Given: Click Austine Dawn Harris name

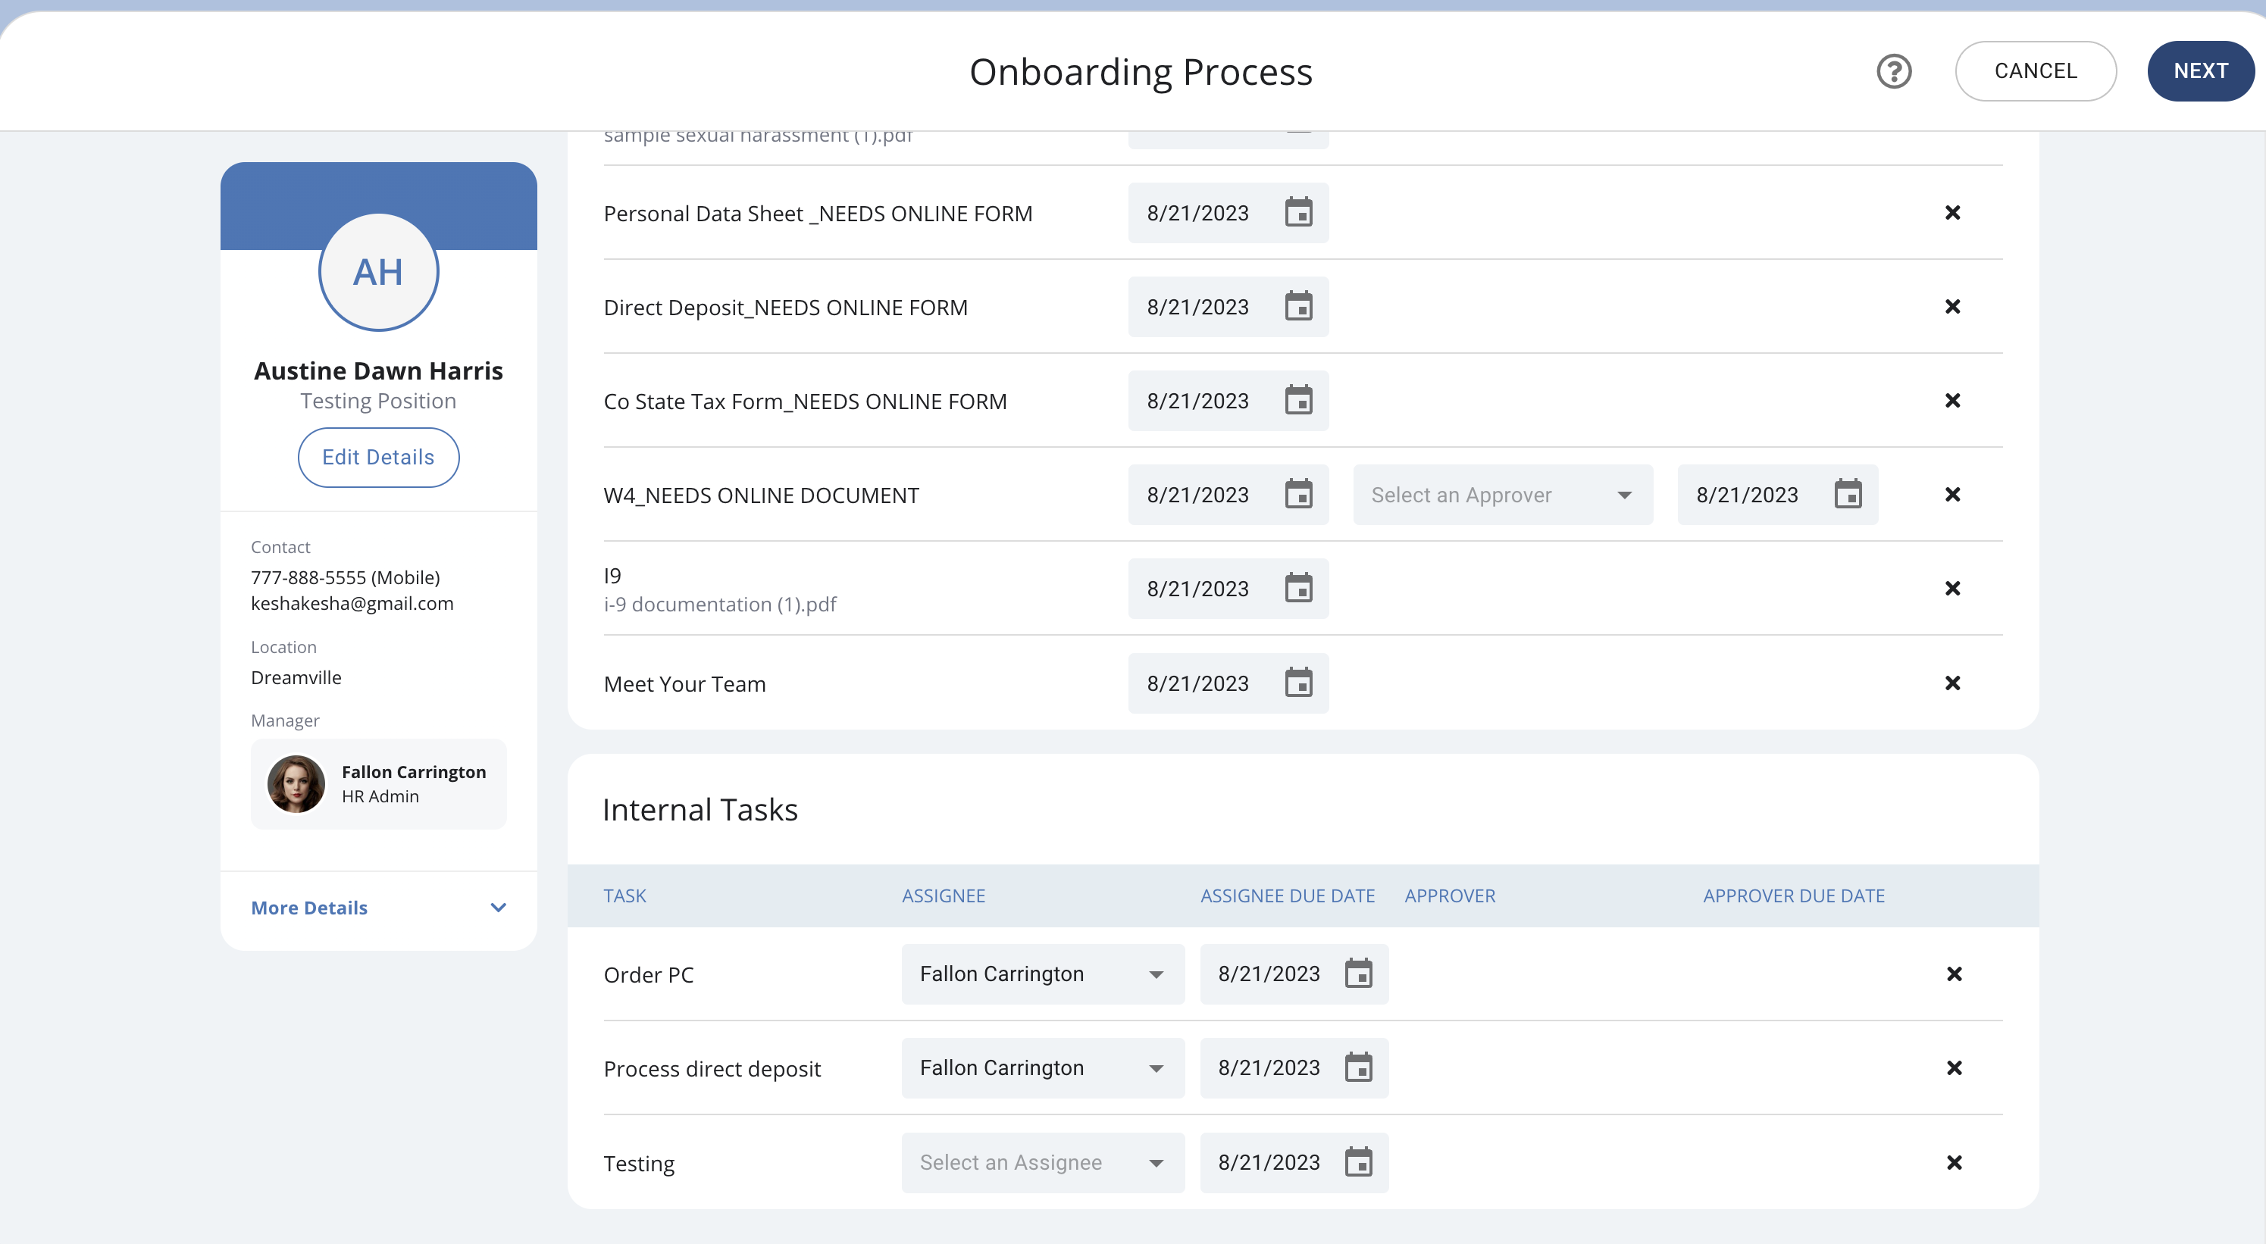Looking at the screenshot, I should pos(378,371).
